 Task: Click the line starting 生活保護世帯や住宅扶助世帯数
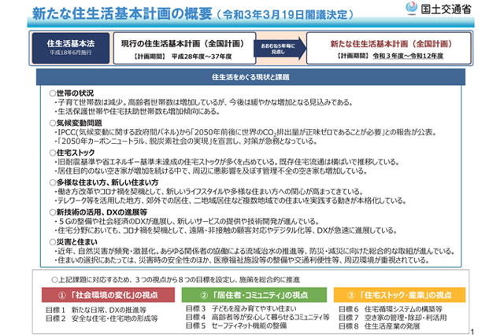pos(137,112)
